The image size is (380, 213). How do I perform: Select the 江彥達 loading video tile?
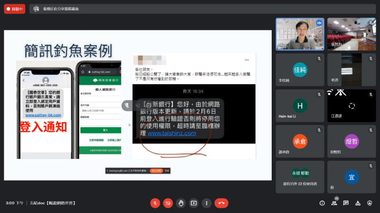[351, 106]
